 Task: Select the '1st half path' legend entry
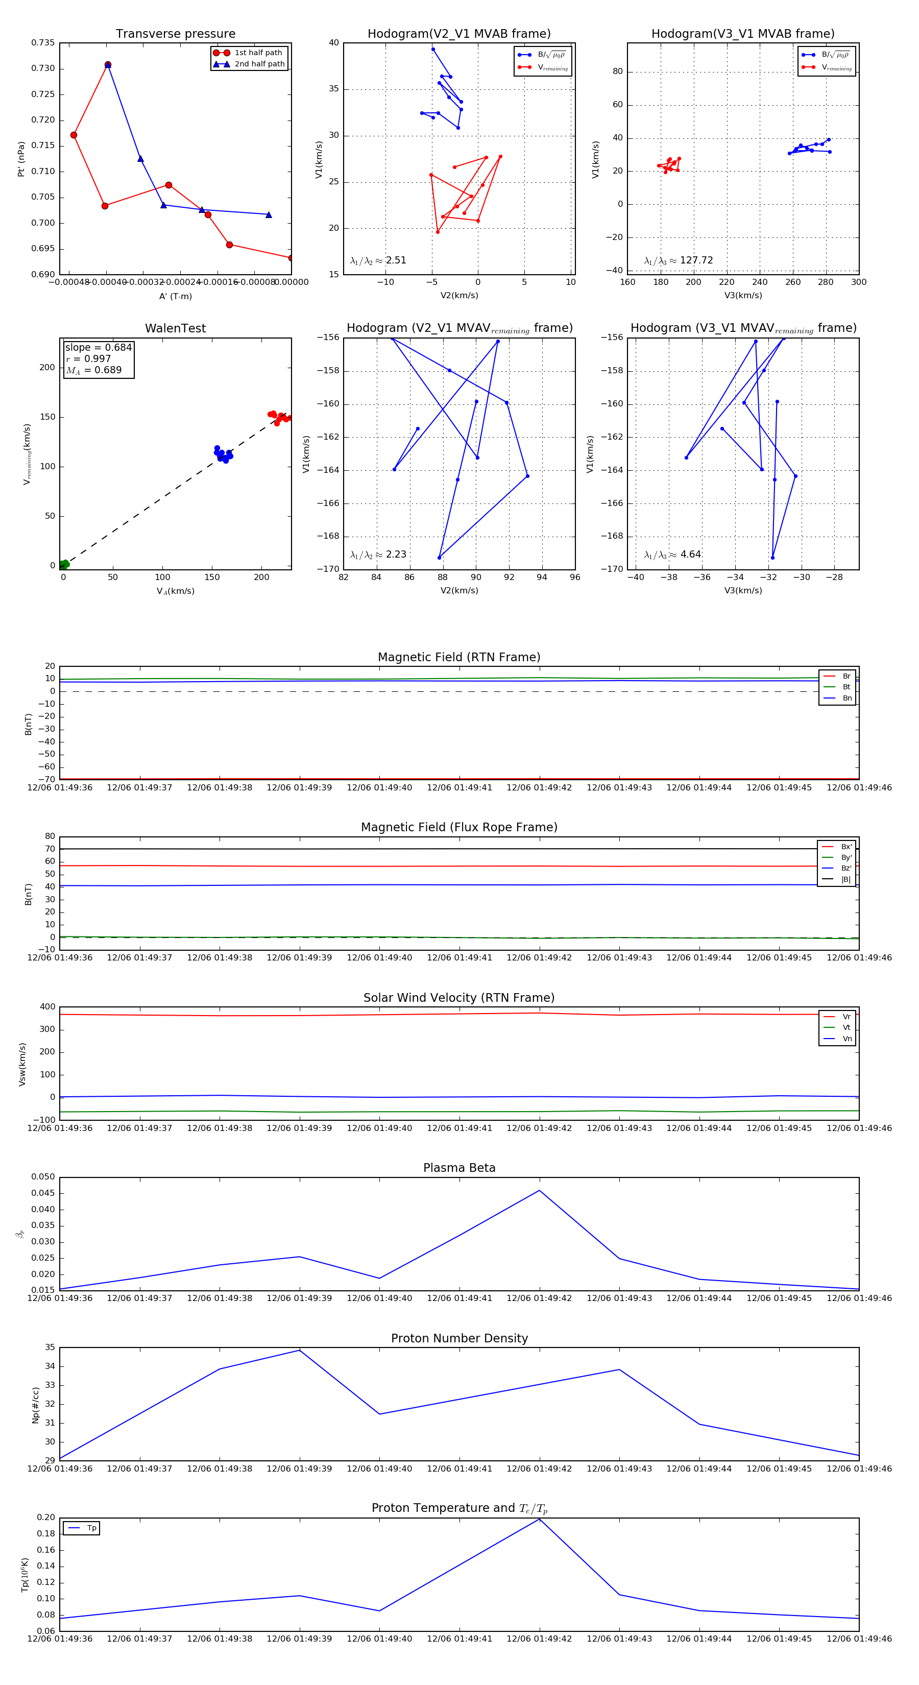[249, 53]
